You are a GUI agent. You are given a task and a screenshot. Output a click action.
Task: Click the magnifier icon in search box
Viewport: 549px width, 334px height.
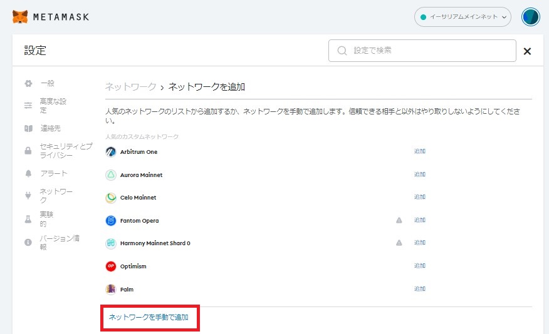tap(342, 51)
